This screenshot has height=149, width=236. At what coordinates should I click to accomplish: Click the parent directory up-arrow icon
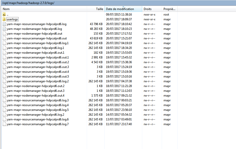pyautogui.click(x=4, y=15)
